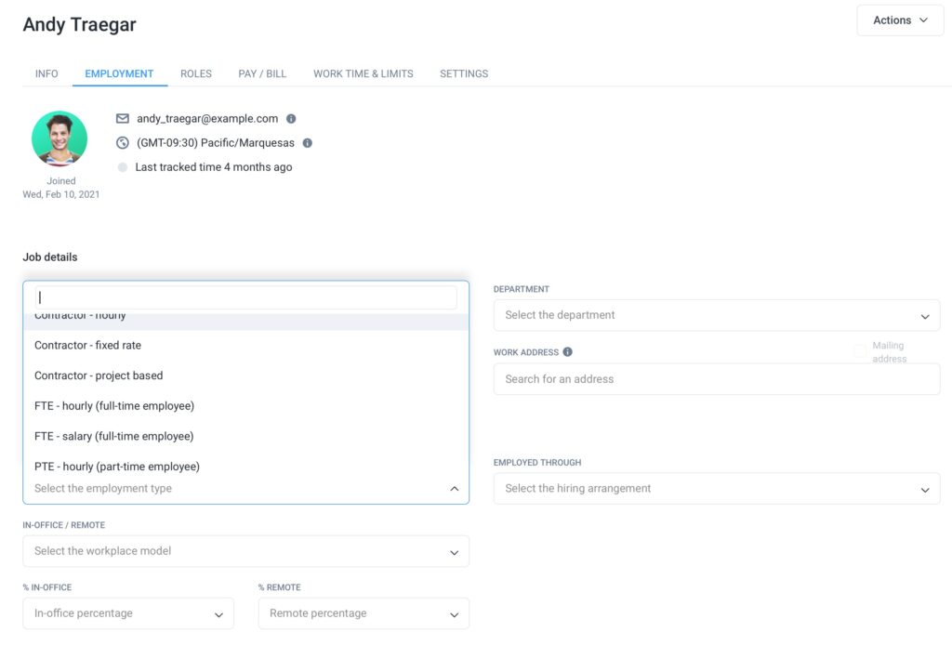Open the Actions dropdown
This screenshot has width=952, height=645.
point(900,20)
